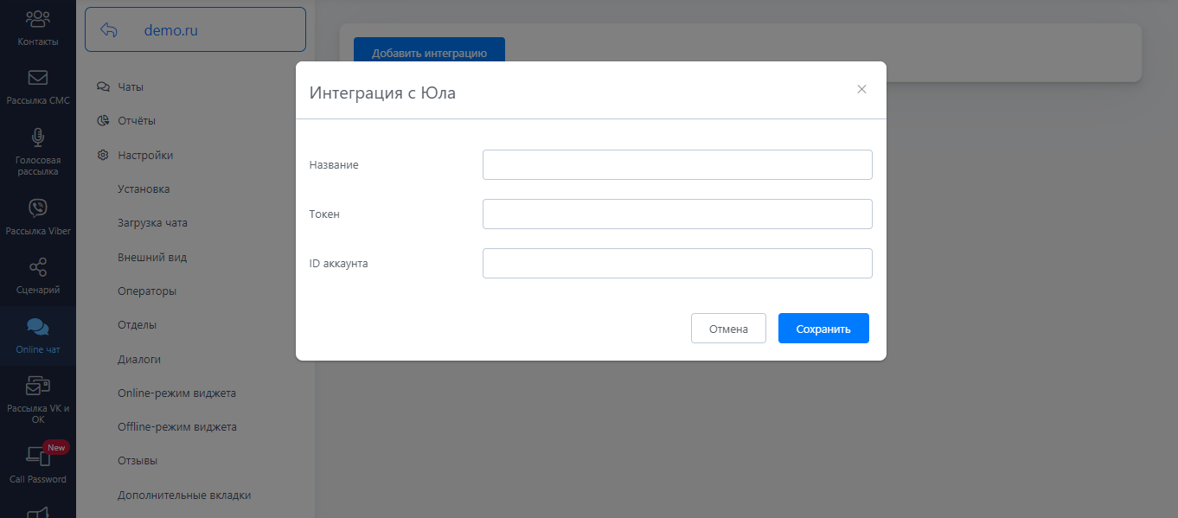Click the Чаты chat bubble icon
Viewport: 1178px width, 518px height.
tap(103, 86)
